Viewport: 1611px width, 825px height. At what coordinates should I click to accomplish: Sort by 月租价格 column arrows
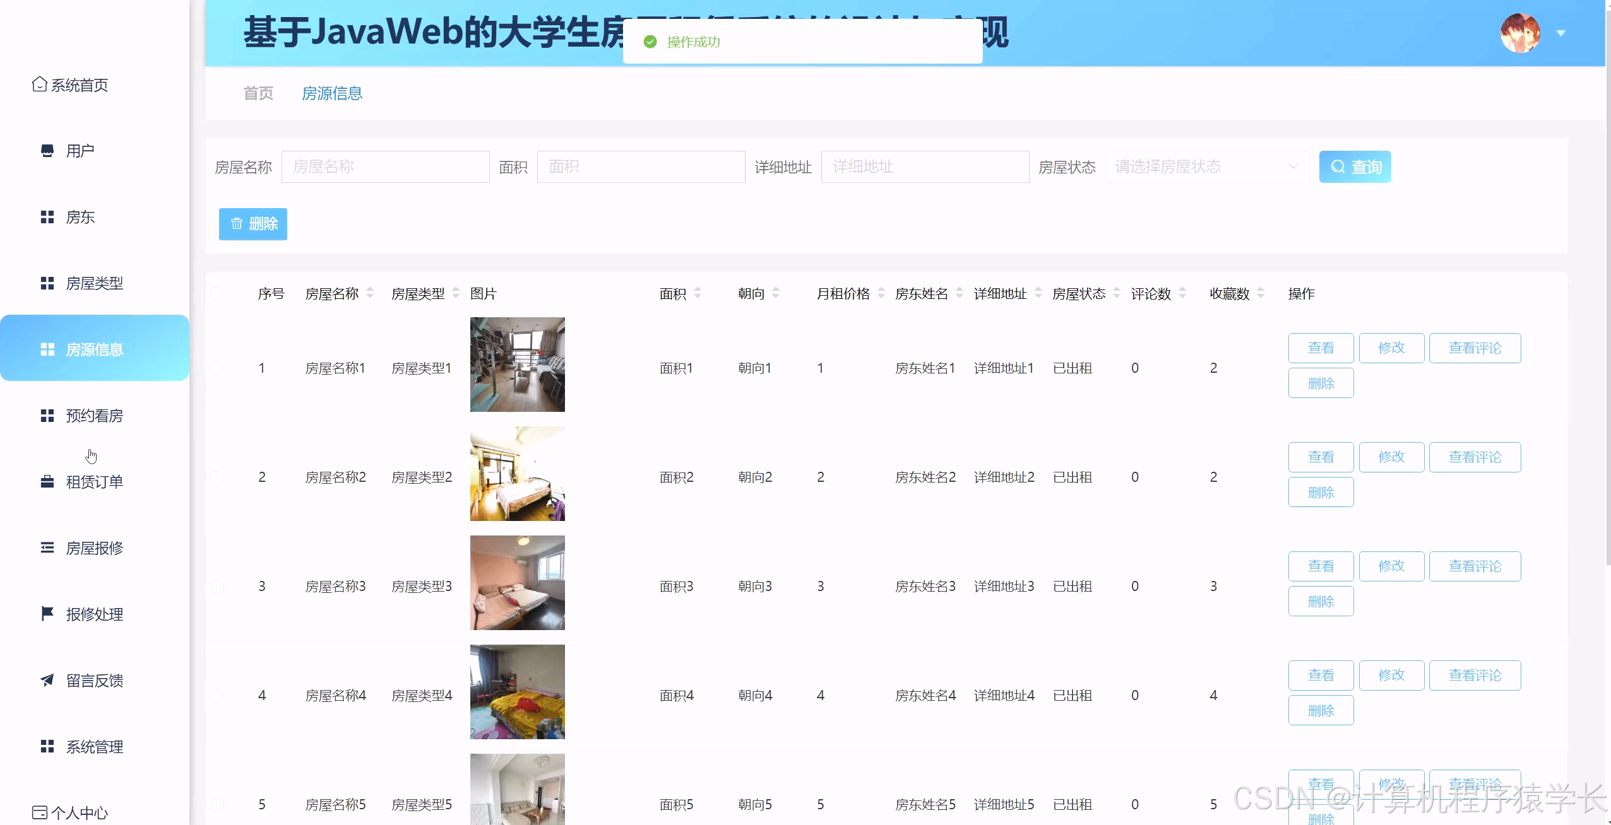click(x=881, y=293)
